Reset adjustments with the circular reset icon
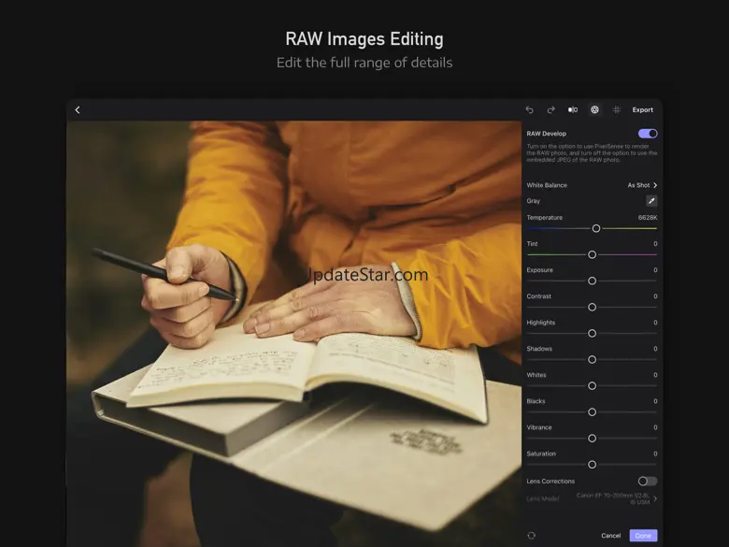729x547 pixels. 531,536
